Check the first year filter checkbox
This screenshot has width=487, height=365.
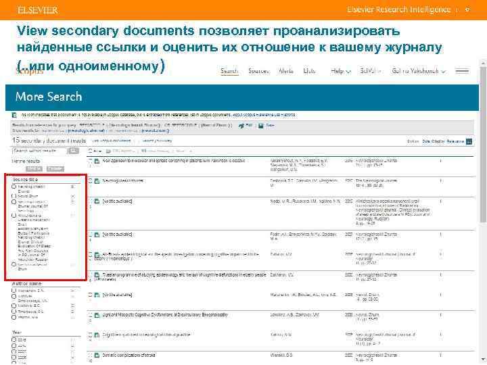point(14,340)
